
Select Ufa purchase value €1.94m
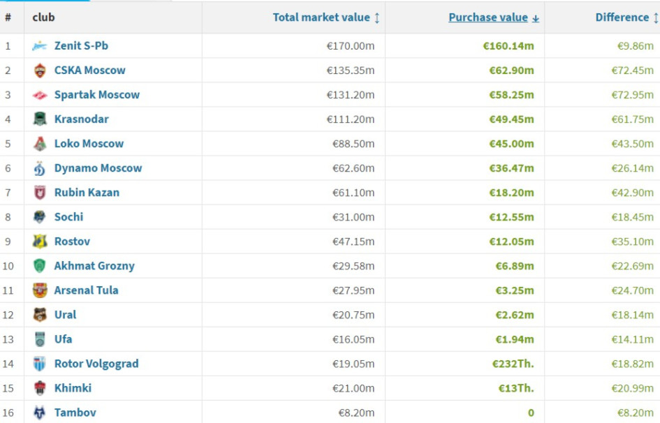click(x=514, y=339)
